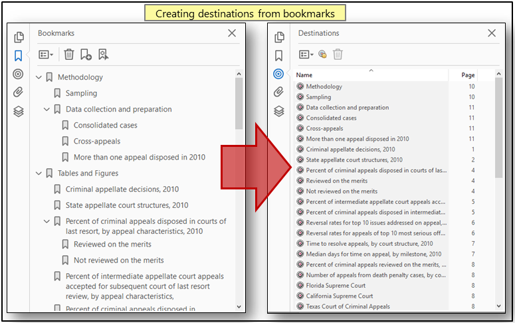The height and width of the screenshot is (323, 515).
Task: Select Florida Supreme Court destination
Action: 336,286
